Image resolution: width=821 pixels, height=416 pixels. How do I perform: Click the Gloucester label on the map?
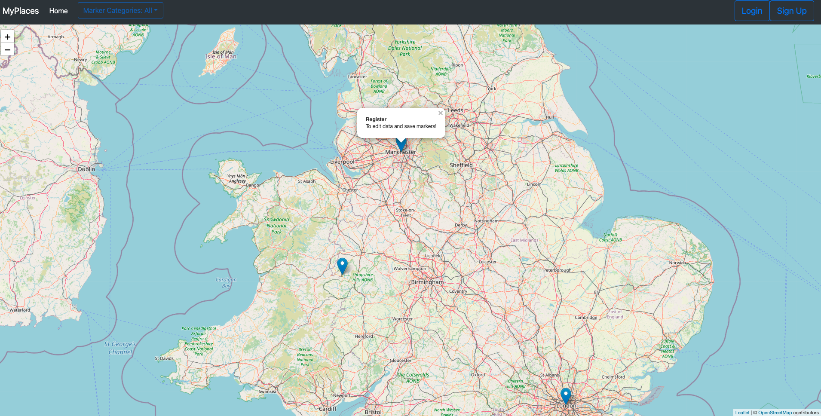(x=401, y=361)
